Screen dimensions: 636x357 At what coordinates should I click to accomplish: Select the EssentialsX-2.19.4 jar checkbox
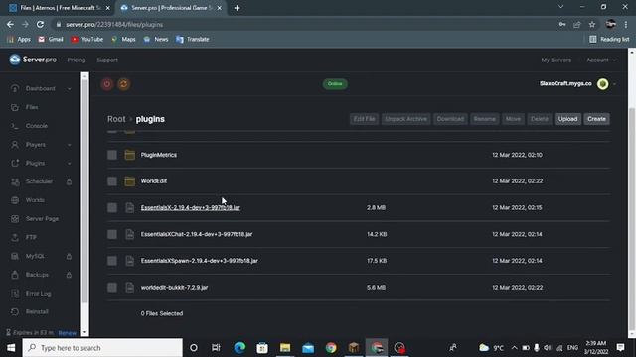tap(112, 207)
